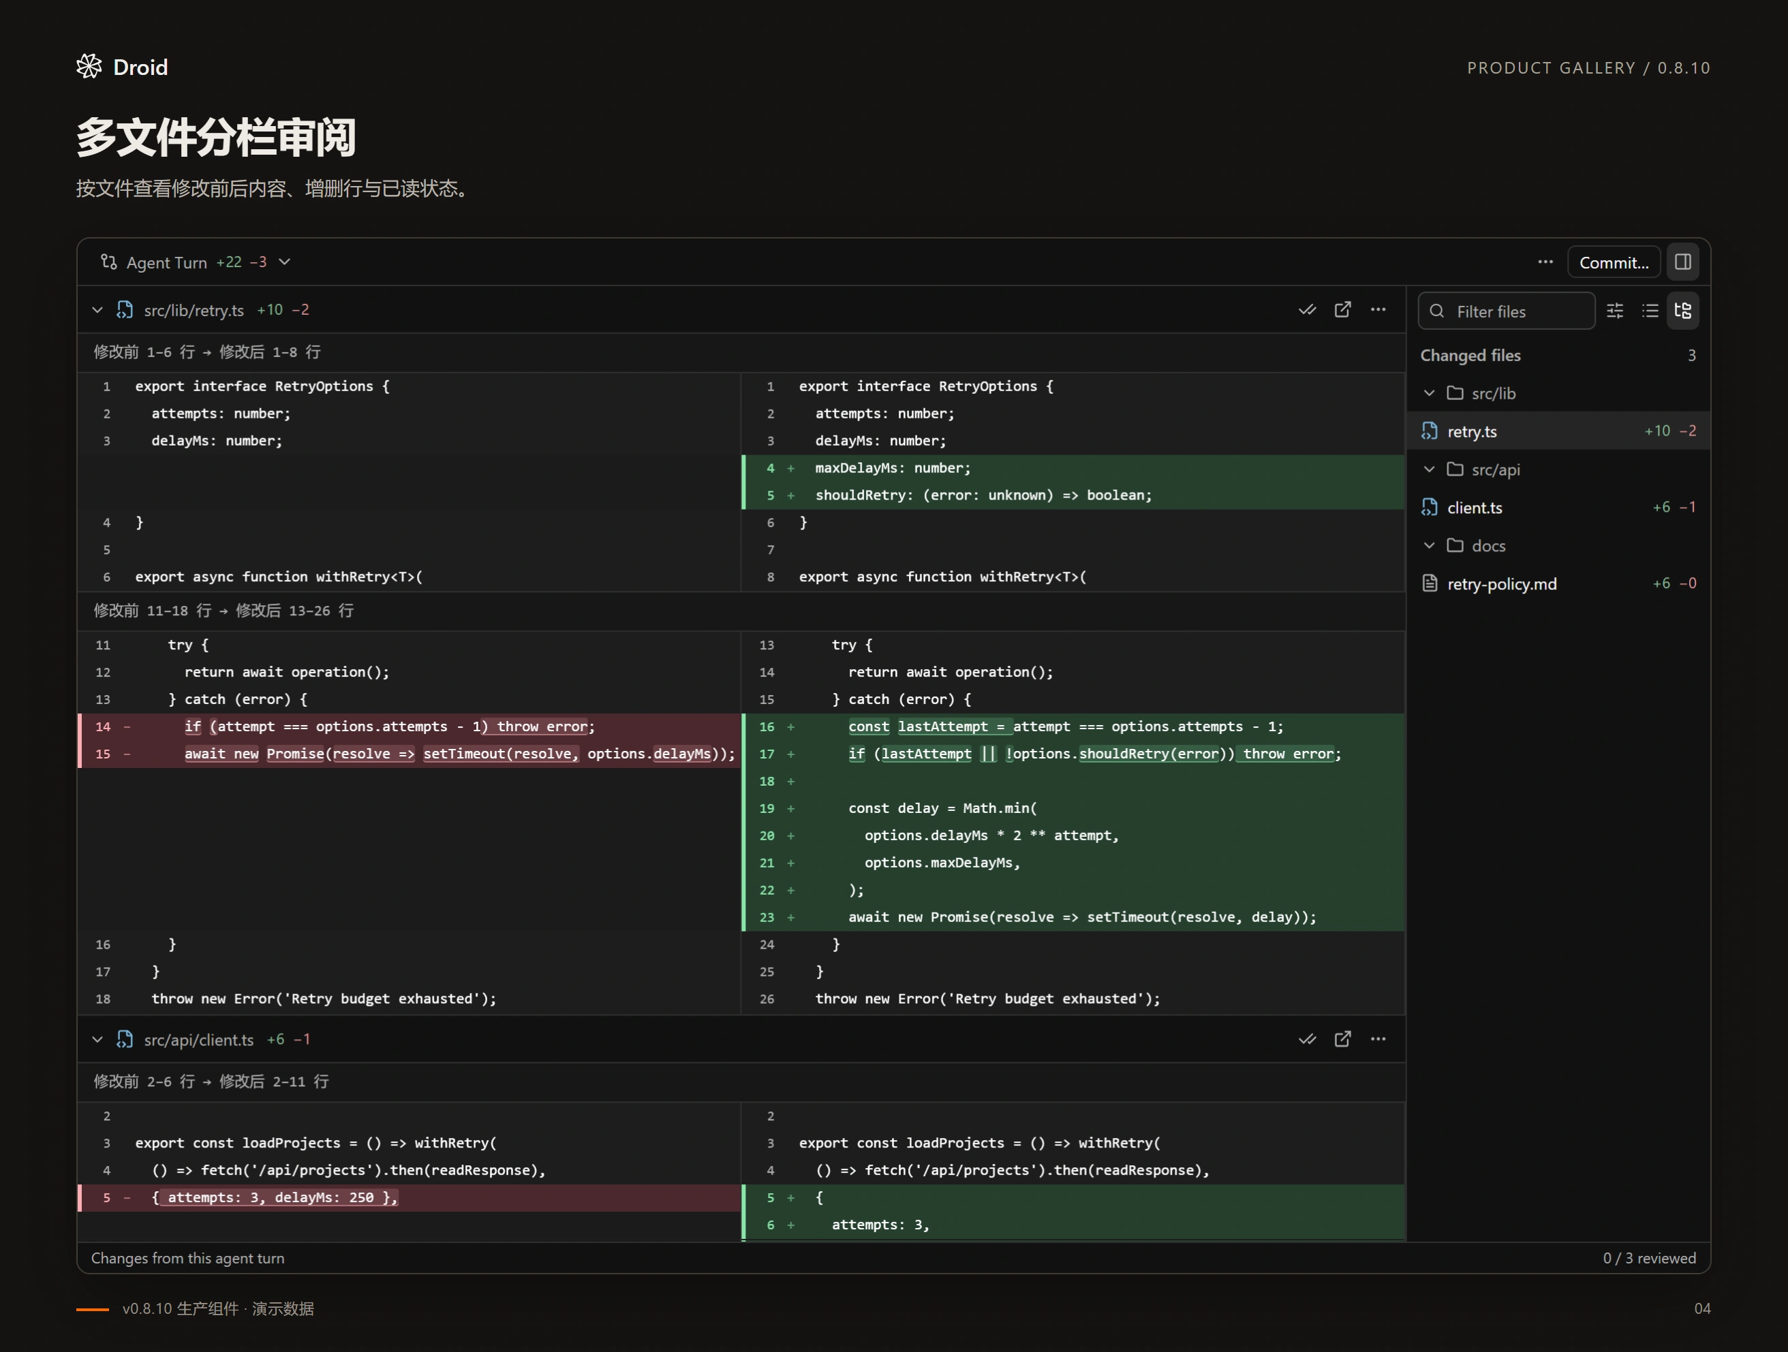Open the top toolbar more options menu
This screenshot has height=1352, width=1788.
coord(1545,262)
